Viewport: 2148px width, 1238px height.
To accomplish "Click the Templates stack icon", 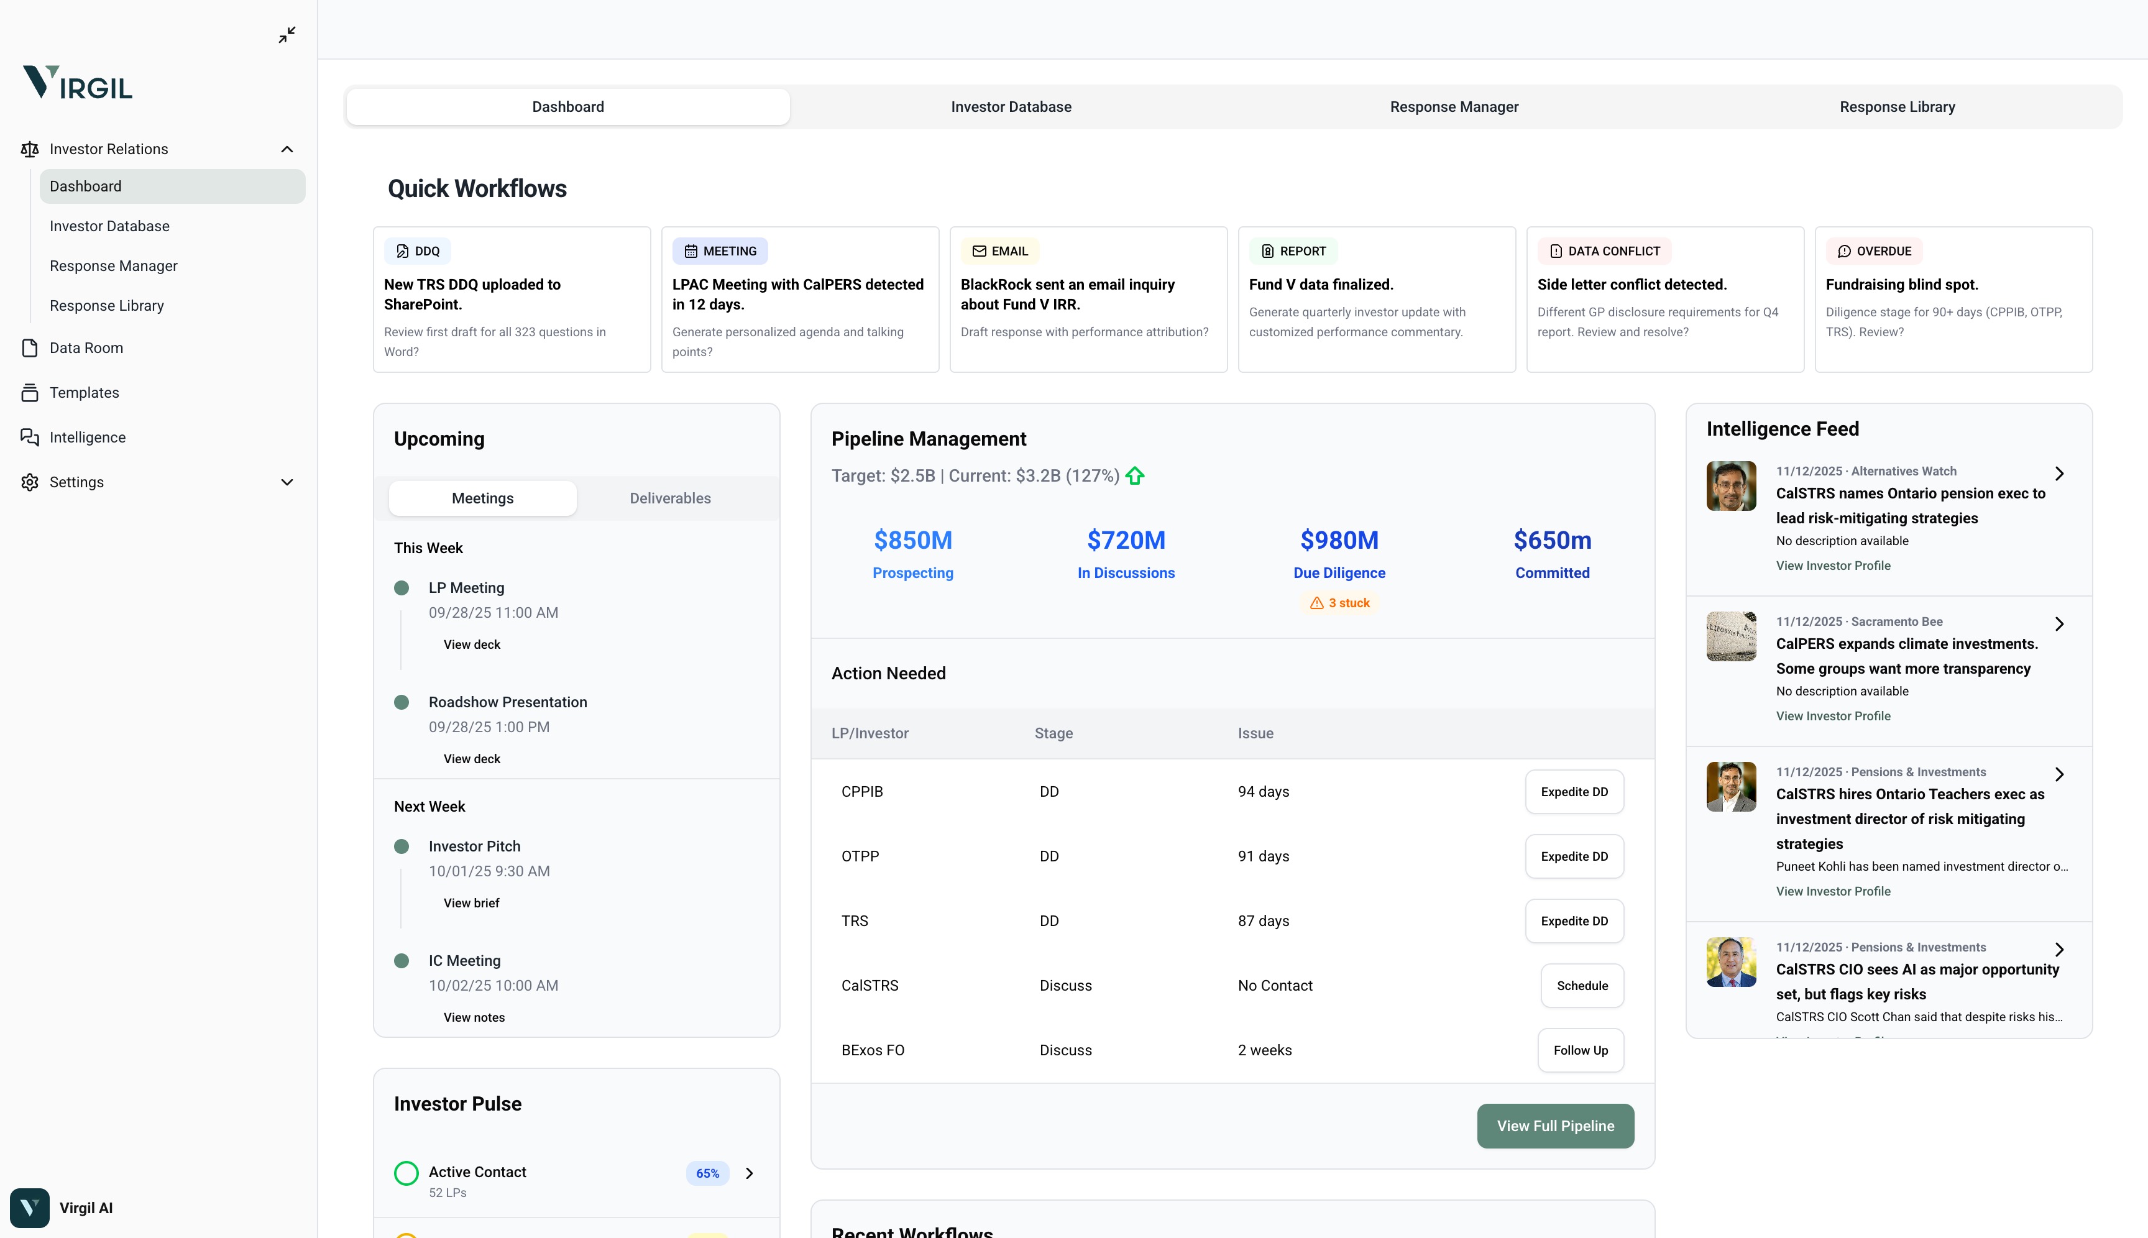I will [x=30, y=393].
